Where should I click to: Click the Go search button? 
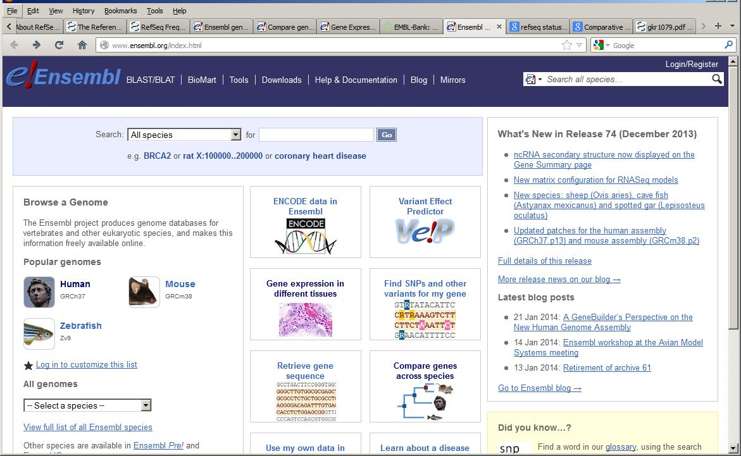pos(387,135)
